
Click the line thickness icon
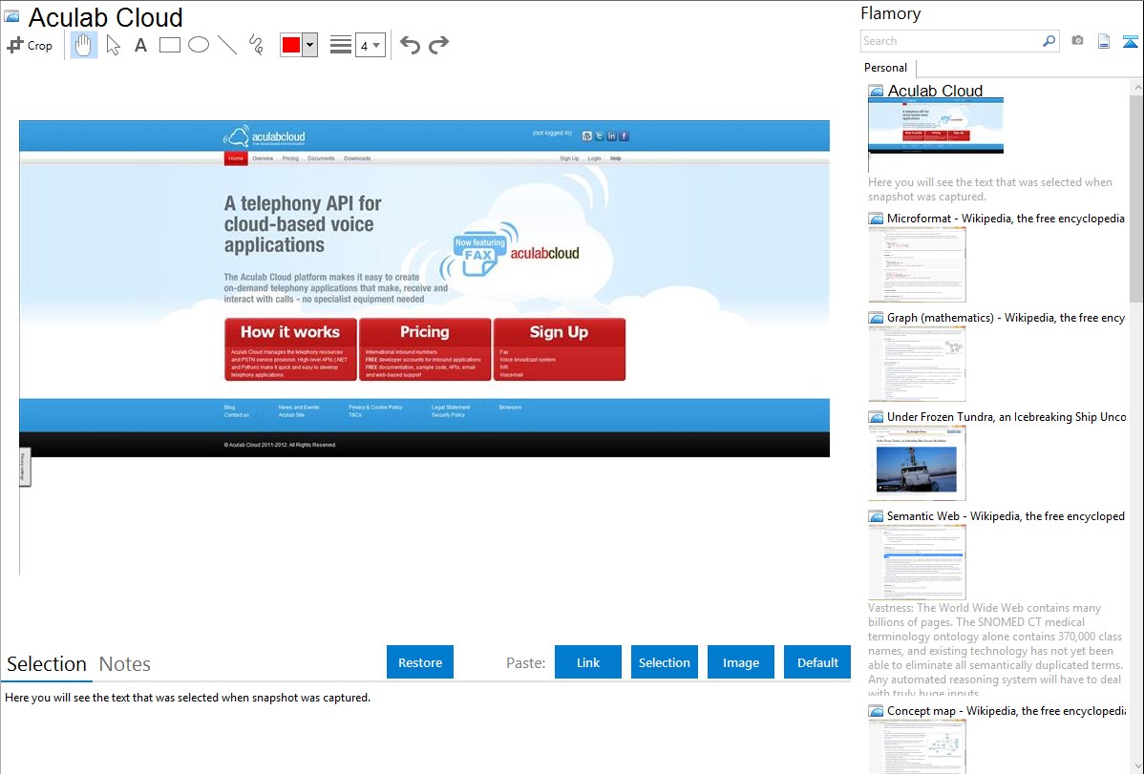click(341, 45)
